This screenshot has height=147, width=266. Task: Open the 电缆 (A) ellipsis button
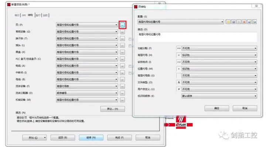point(122,66)
